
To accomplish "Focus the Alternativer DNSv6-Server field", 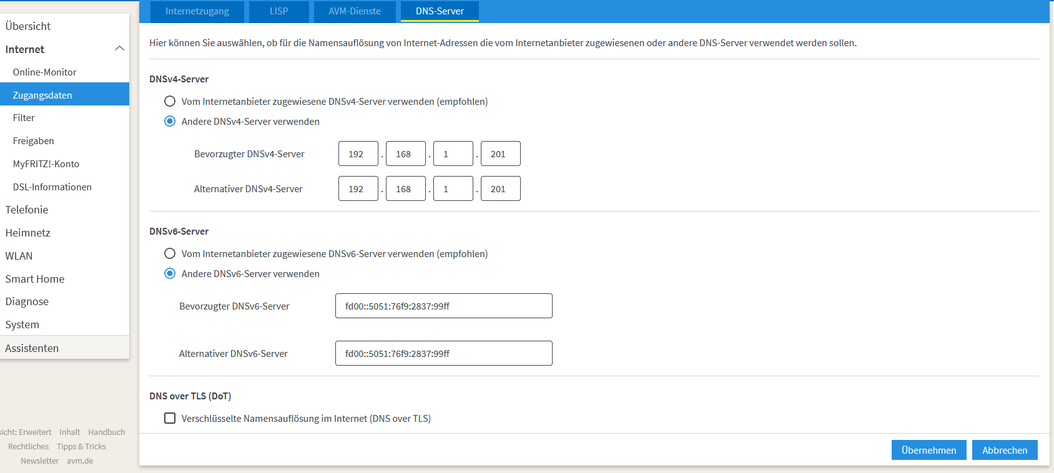I will [443, 353].
